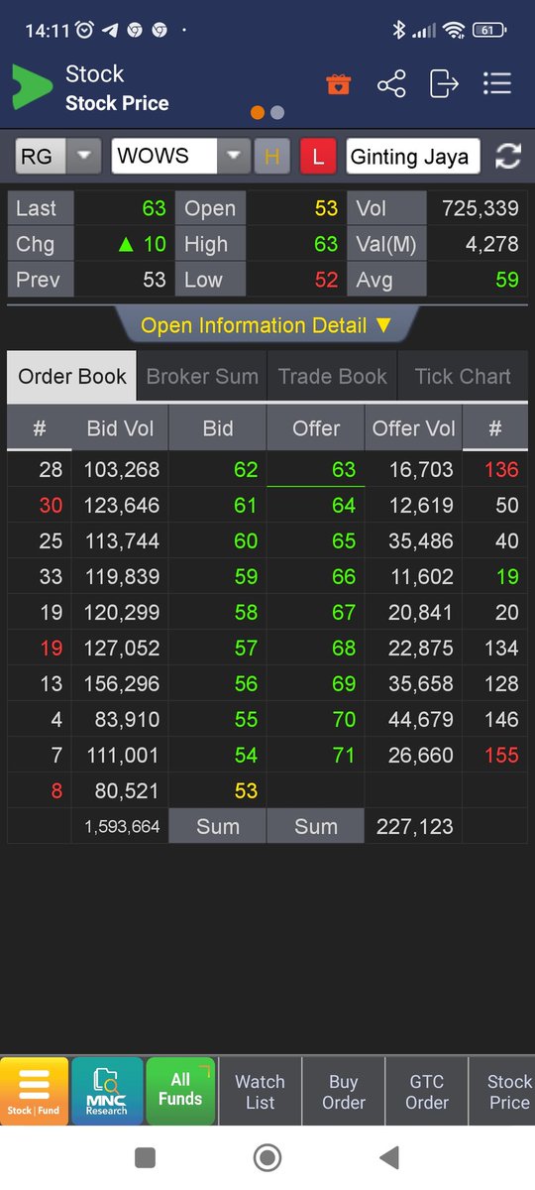
Task: Tap the Bid Vol column header
Action: (x=120, y=428)
